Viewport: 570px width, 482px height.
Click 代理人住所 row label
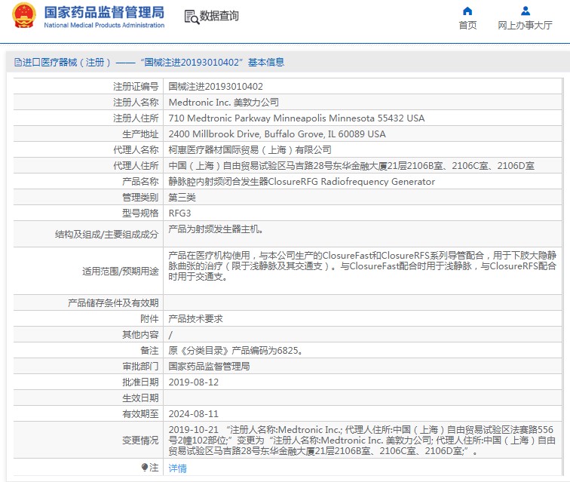[136, 166]
